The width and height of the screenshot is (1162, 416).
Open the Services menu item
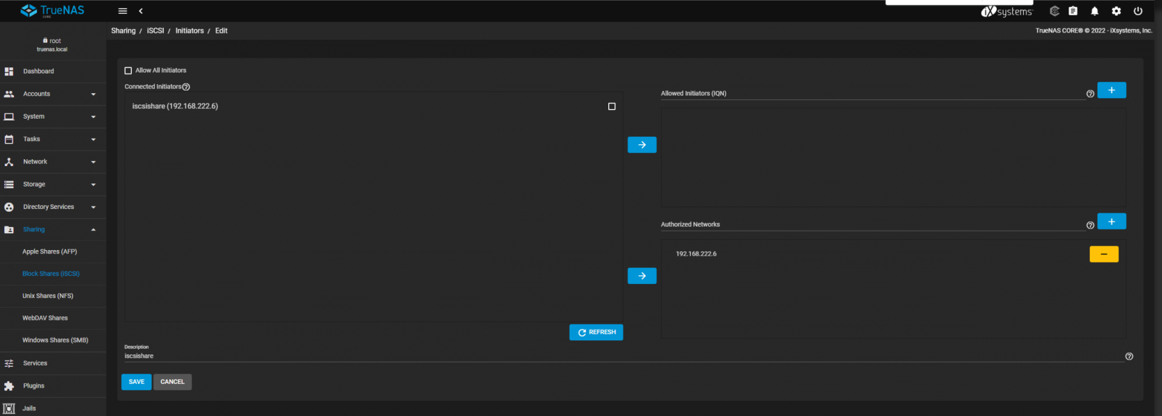pyautogui.click(x=35, y=363)
